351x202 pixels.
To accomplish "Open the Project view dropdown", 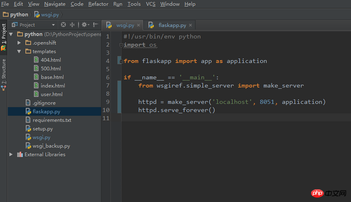I will pos(53,25).
